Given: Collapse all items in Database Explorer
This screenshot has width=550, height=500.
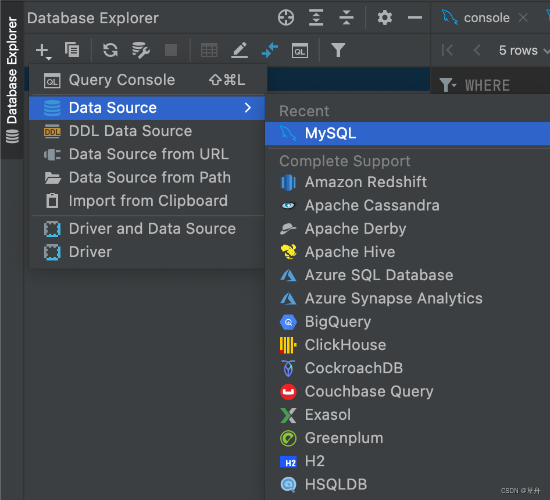Looking at the screenshot, I should (347, 18).
